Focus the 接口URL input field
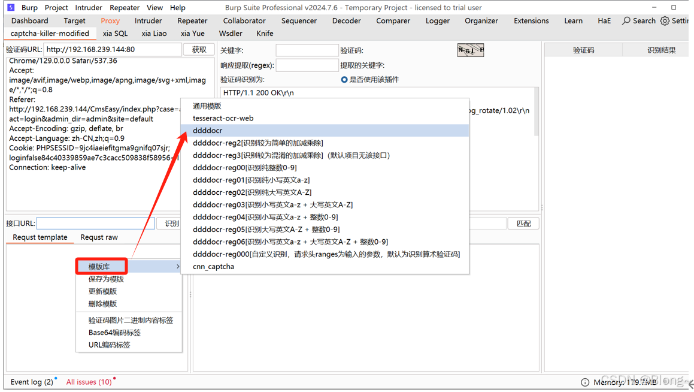This screenshot has width=694, height=392. pyautogui.click(x=96, y=224)
